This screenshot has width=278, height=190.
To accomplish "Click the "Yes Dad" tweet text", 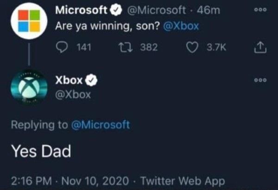I will coord(41,151).
